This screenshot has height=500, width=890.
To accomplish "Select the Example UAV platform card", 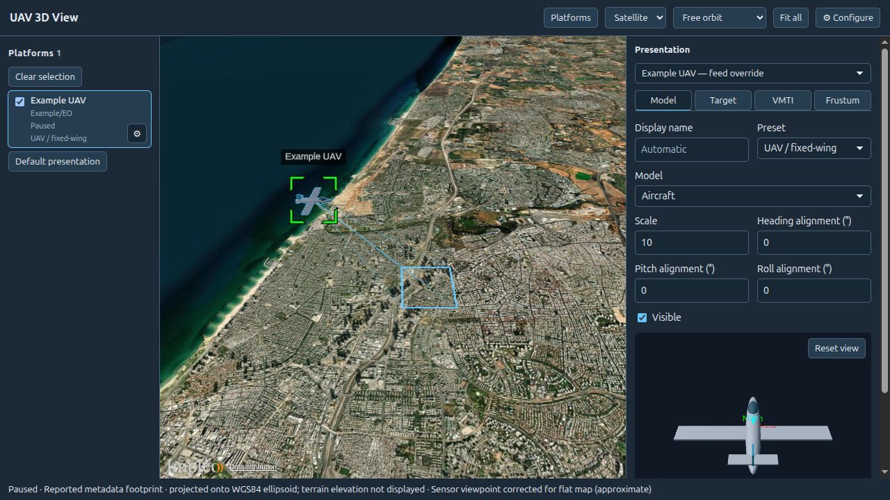I will [x=79, y=119].
